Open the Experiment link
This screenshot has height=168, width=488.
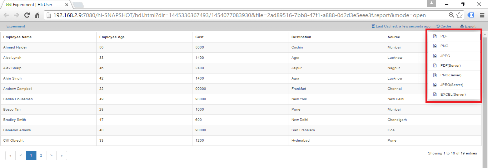coord(16,26)
